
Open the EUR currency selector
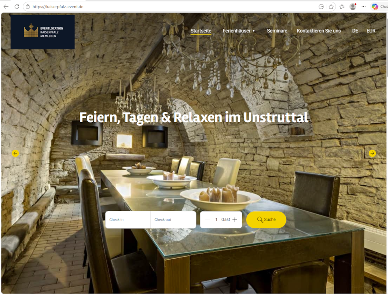pyautogui.click(x=371, y=31)
